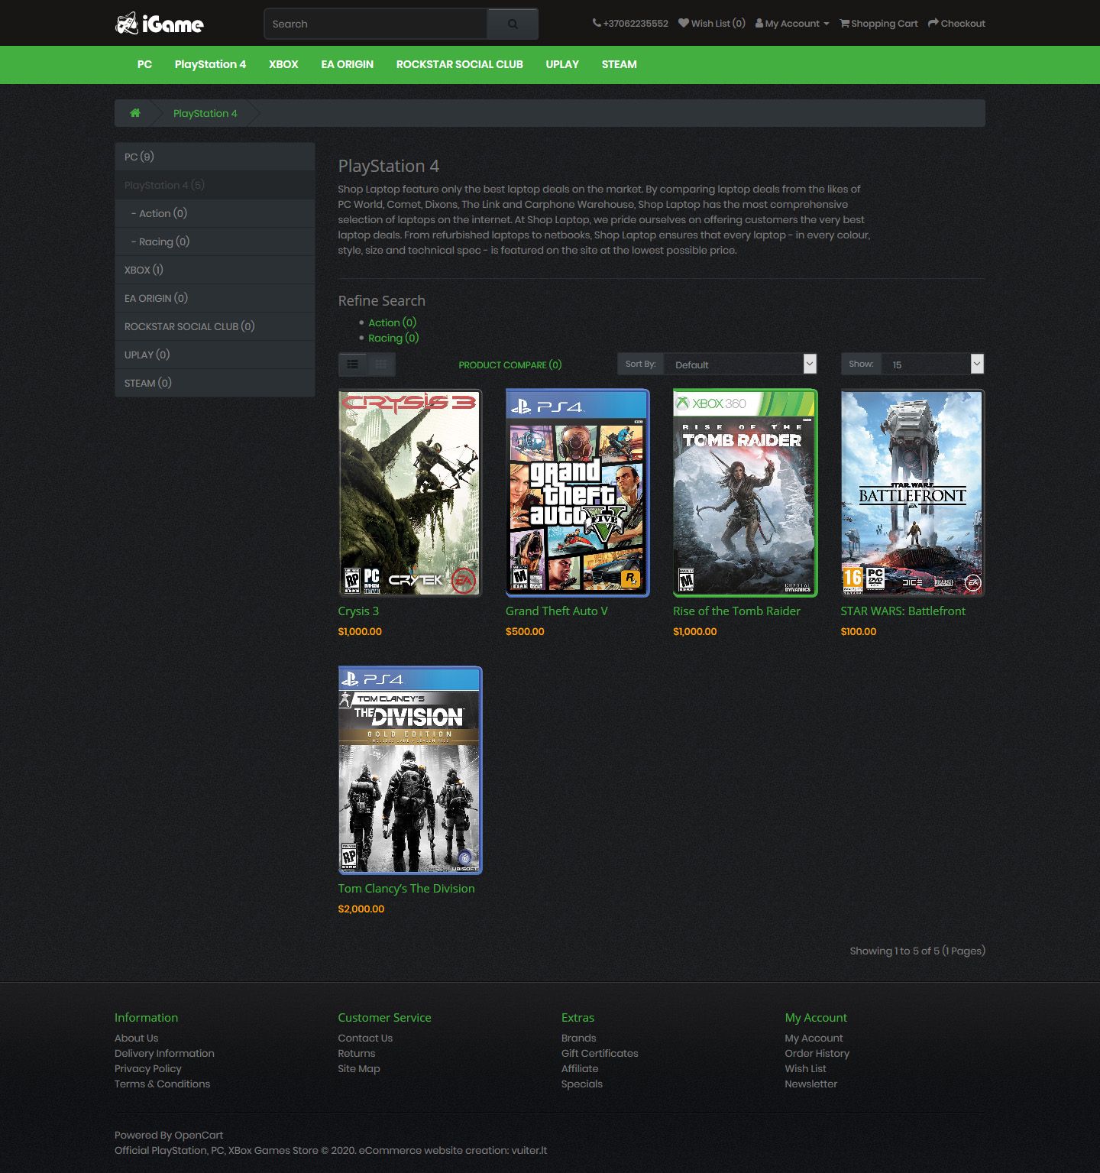
Task: Open PlayStation 4 in green menu bar
Action: [x=210, y=64]
